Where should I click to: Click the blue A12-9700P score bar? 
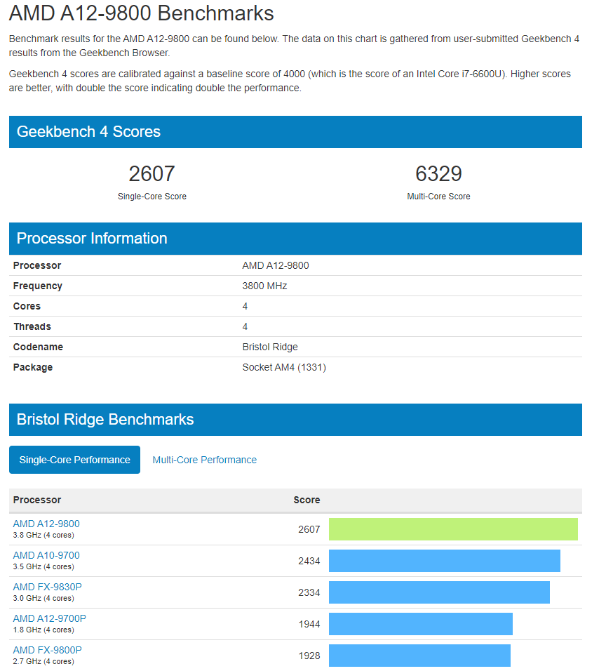click(x=420, y=624)
